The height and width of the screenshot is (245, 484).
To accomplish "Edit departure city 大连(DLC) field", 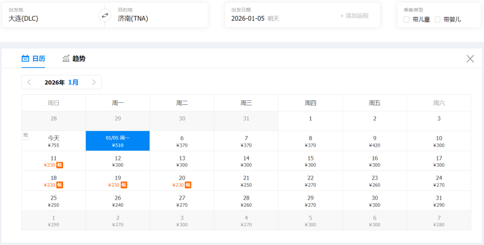I will pos(53,15).
